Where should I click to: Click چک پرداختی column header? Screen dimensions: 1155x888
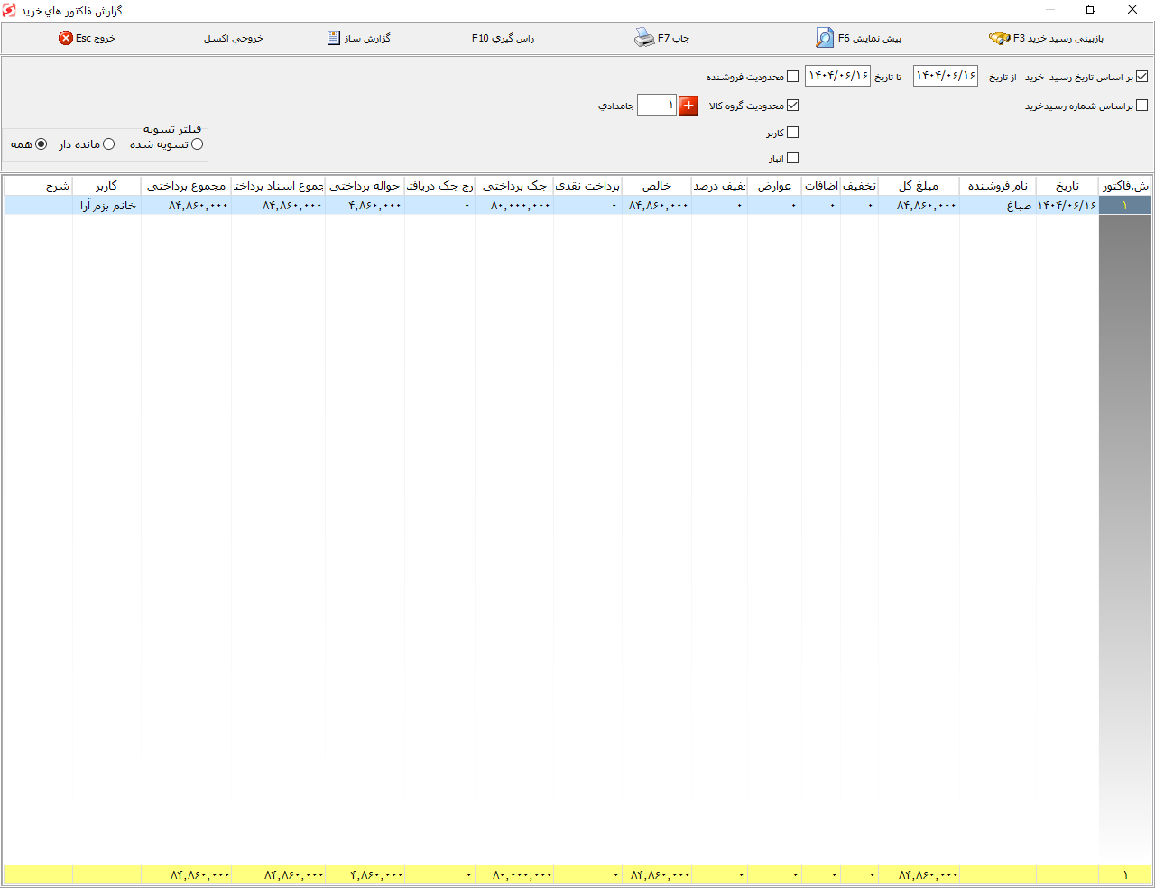(514, 186)
